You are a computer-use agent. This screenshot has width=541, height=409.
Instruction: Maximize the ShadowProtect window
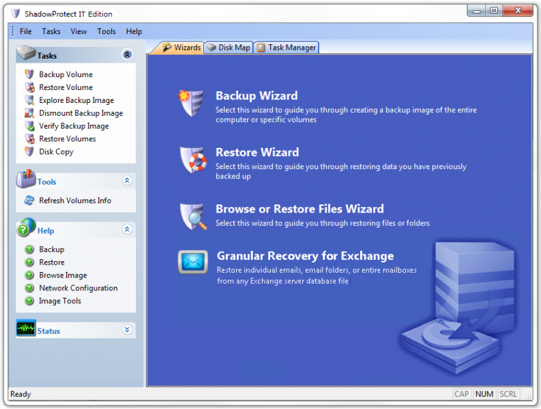(494, 11)
